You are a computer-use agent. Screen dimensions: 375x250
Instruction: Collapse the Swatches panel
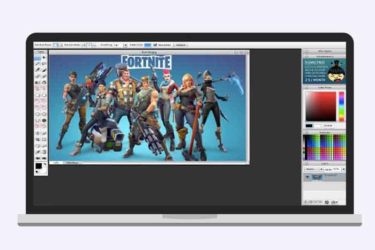(x=306, y=133)
